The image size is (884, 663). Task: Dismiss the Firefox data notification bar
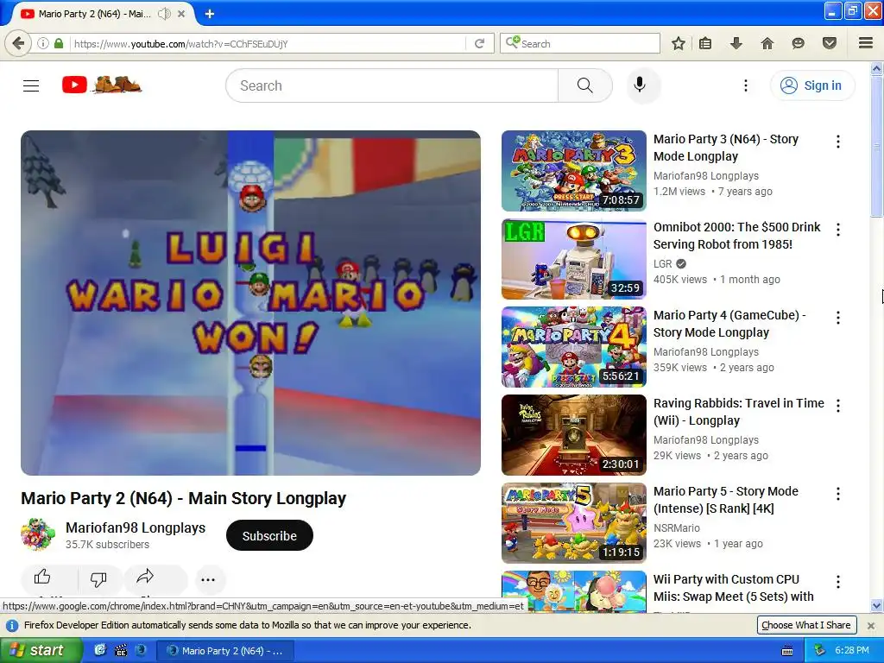(871, 625)
